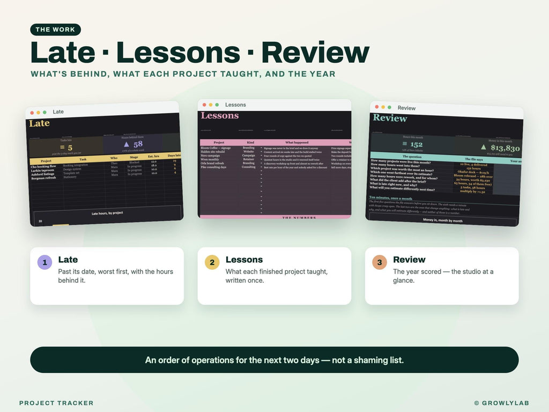Minimize the Review window with its yellow button
This screenshot has width=549, height=412.
[x=383, y=107]
